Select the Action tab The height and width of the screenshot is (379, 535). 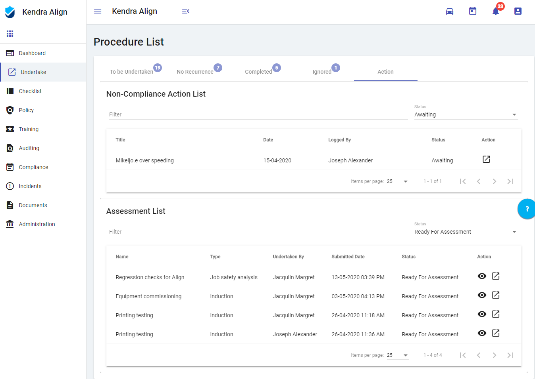[385, 72]
